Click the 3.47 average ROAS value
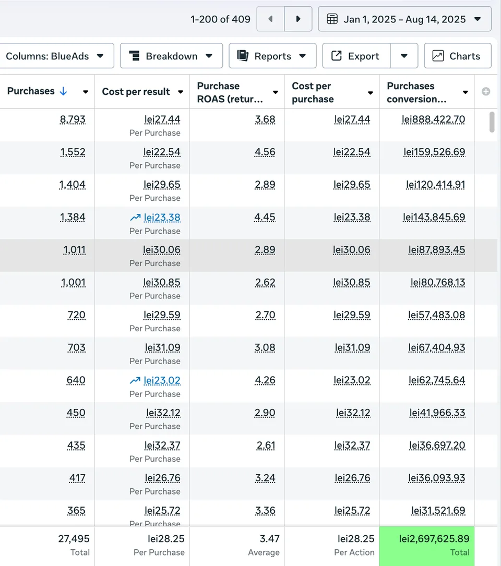 tap(269, 539)
